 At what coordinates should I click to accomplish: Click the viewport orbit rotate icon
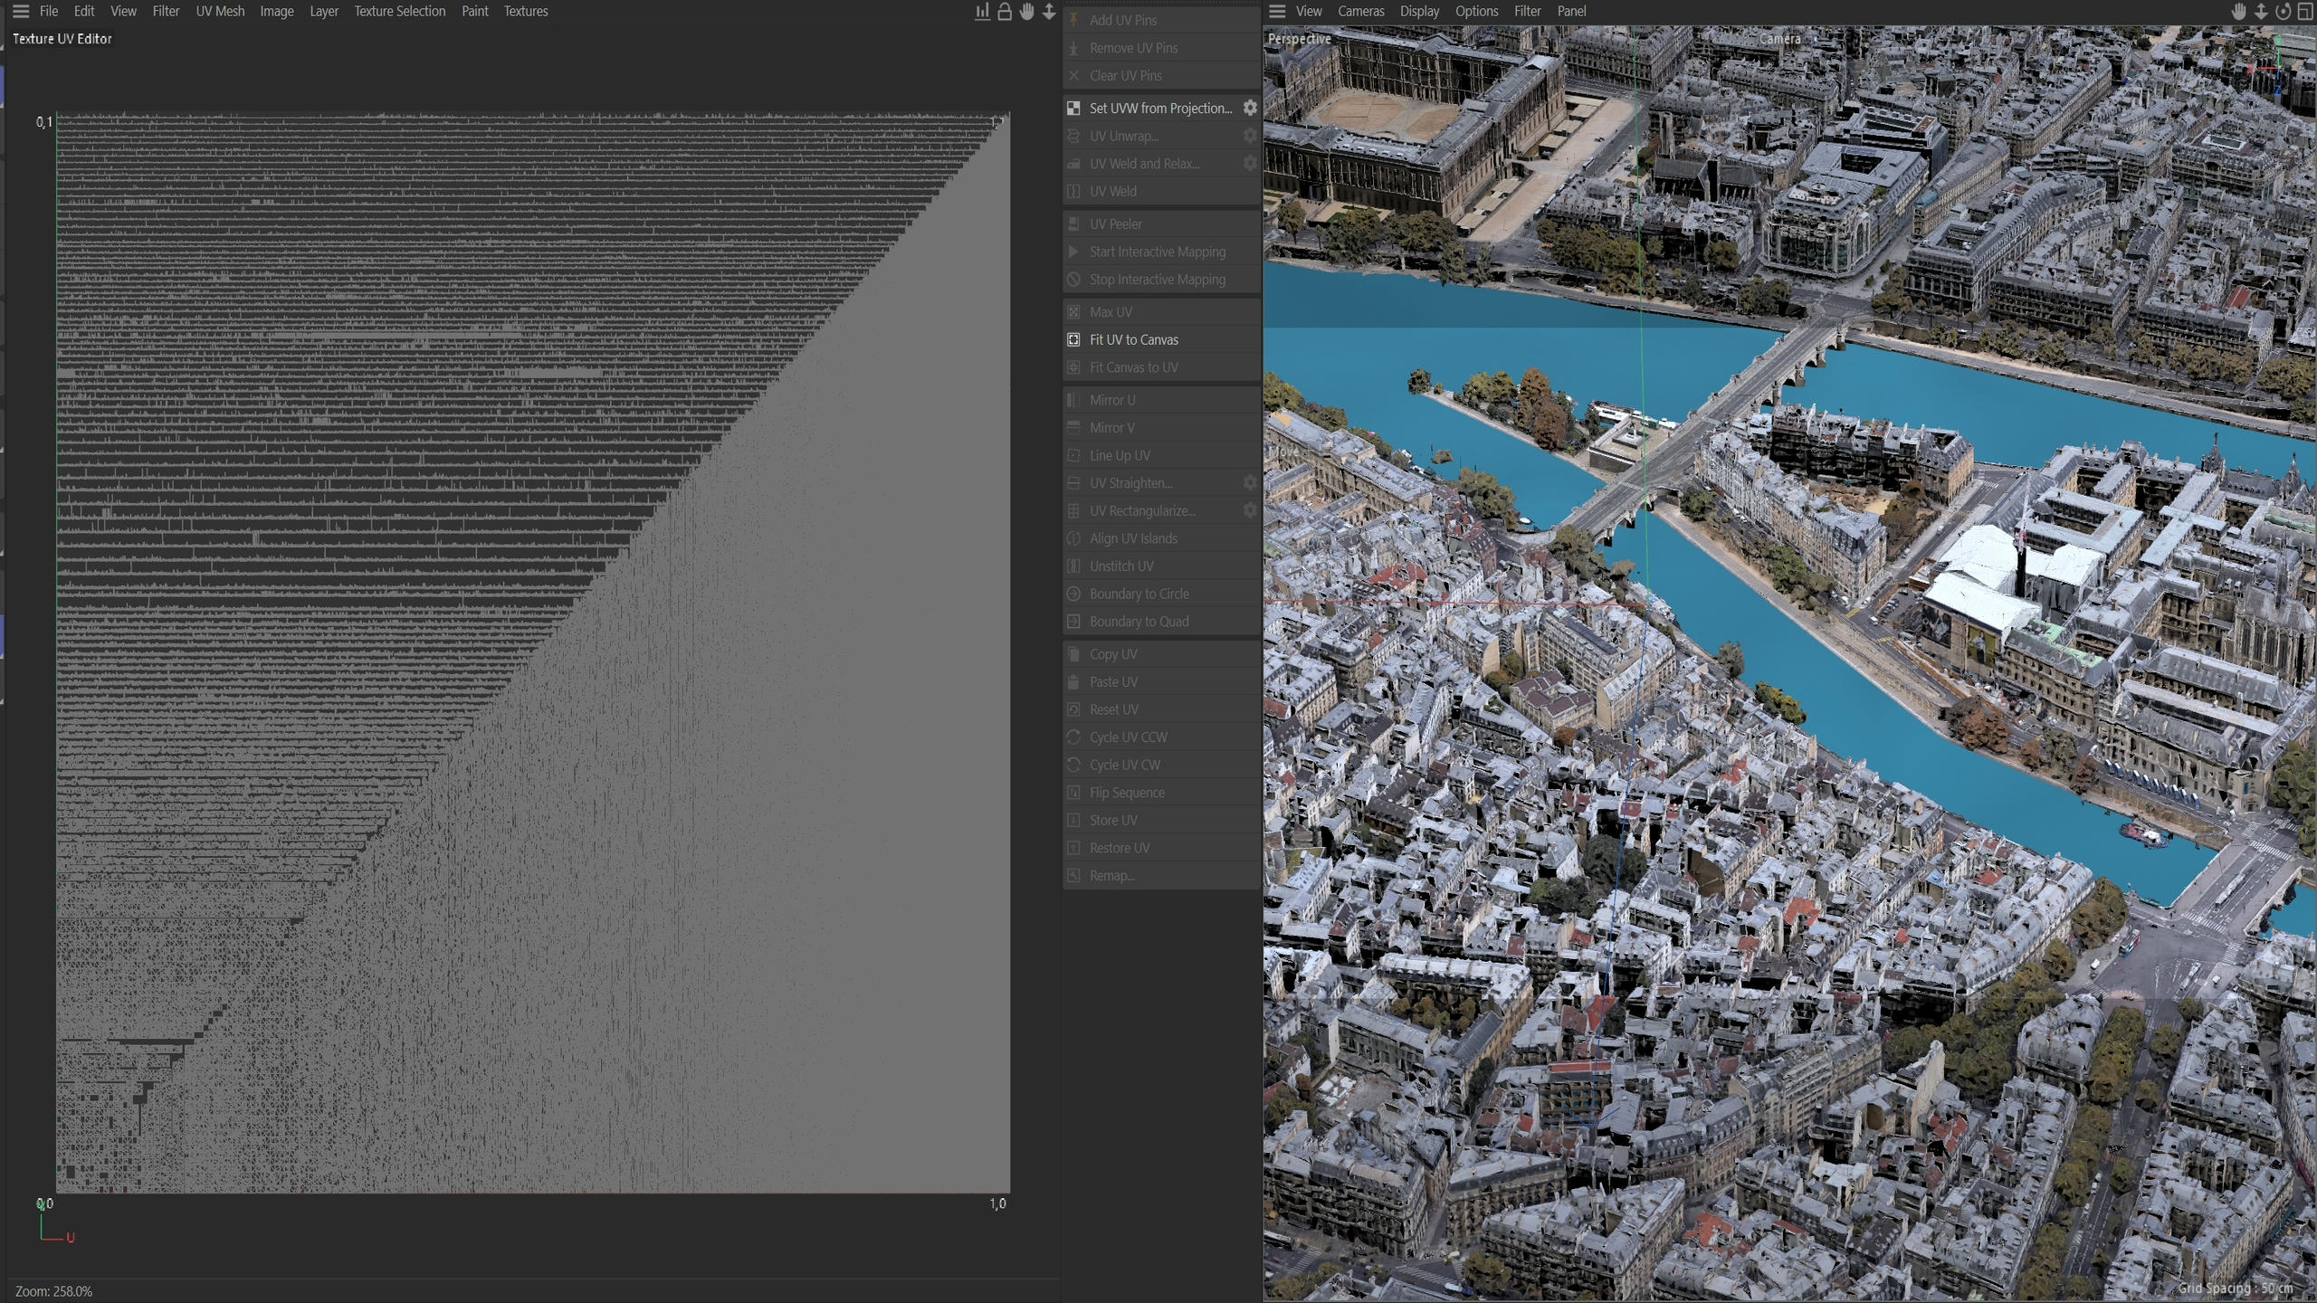(2283, 11)
